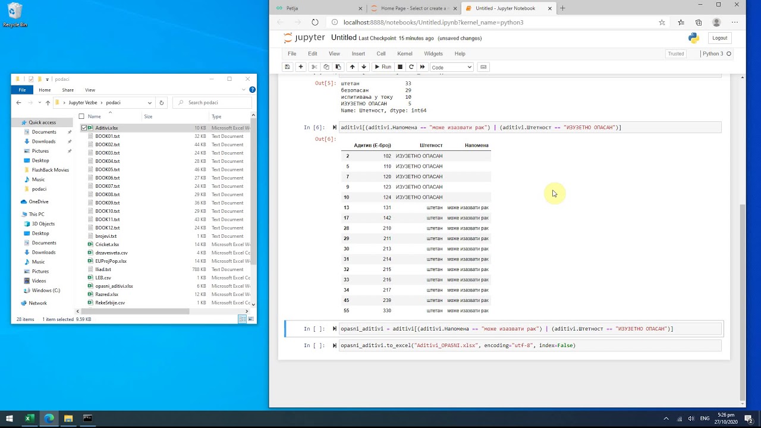This screenshot has height=428, width=761.
Task: Cut selected cells with scissors icon
Action: [315, 67]
